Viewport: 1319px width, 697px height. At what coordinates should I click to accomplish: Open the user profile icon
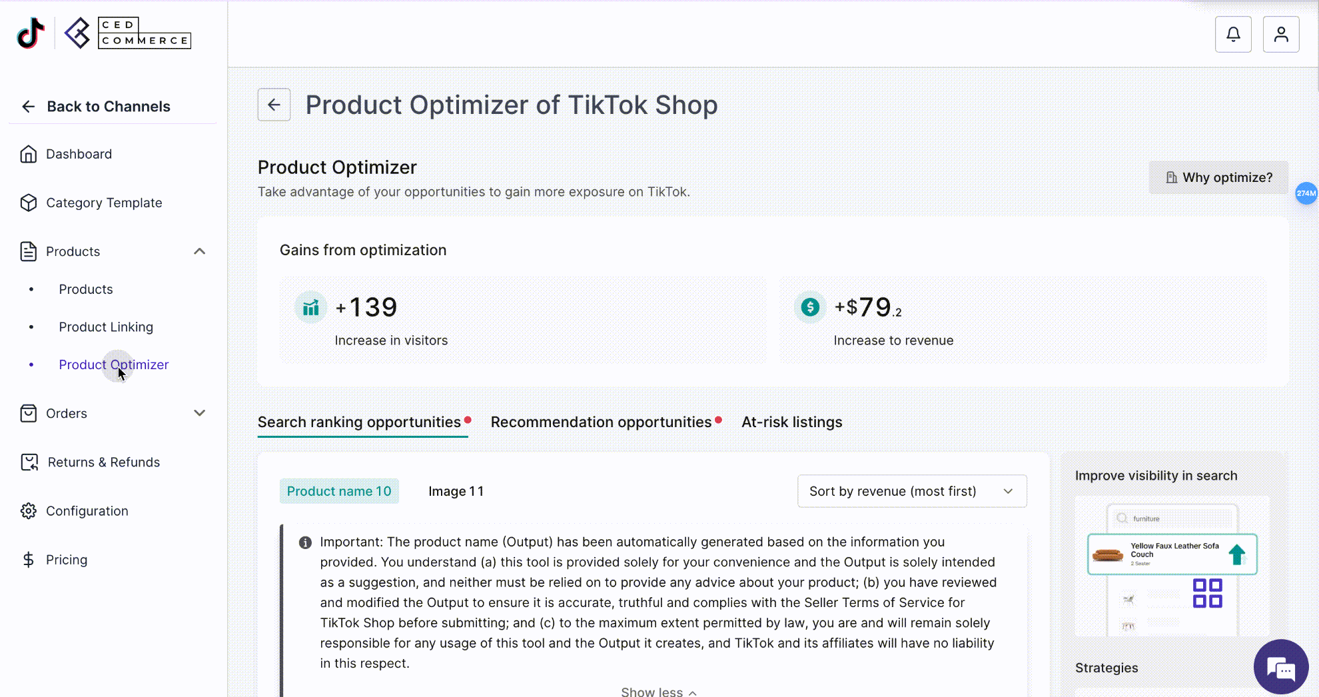tap(1281, 34)
